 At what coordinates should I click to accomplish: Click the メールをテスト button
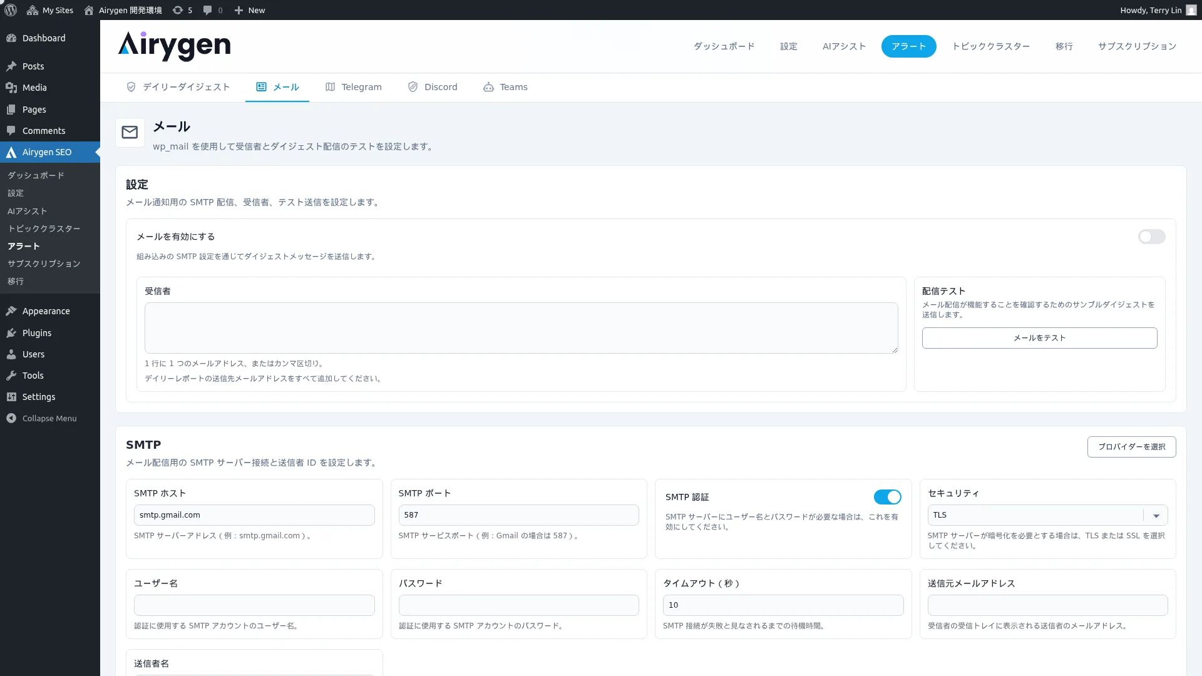1039,338
